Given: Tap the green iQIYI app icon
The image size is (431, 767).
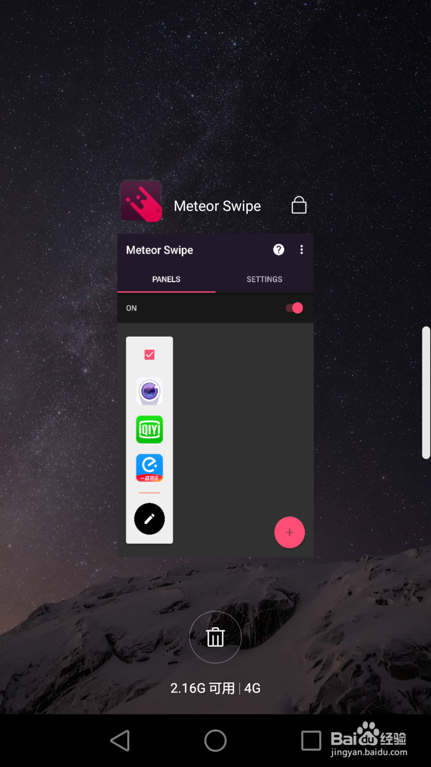Looking at the screenshot, I should point(150,430).
